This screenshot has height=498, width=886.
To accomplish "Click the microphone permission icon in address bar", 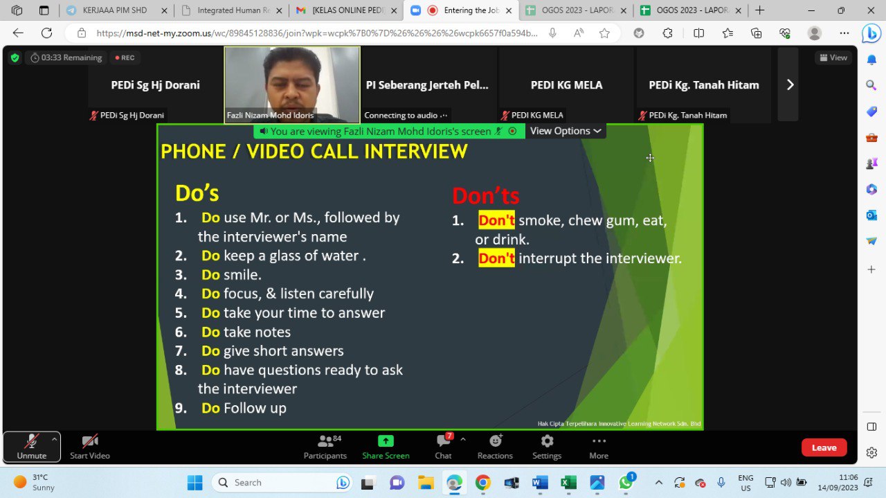I will tap(552, 33).
